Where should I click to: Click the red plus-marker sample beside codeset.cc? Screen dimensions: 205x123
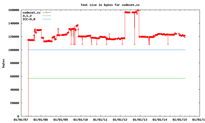point(47,13)
